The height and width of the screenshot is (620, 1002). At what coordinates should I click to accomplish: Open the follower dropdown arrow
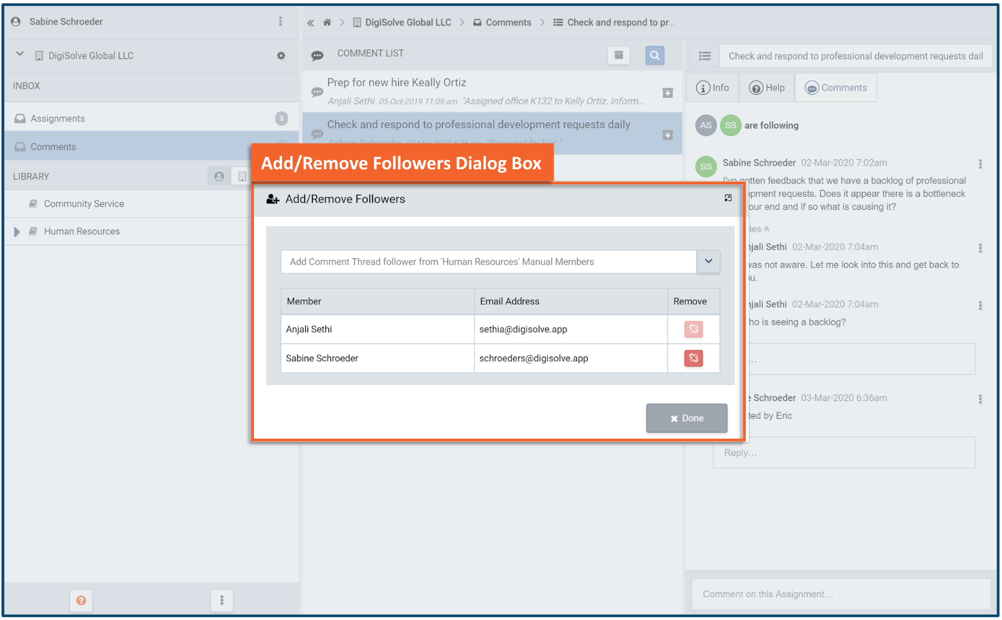(x=708, y=261)
